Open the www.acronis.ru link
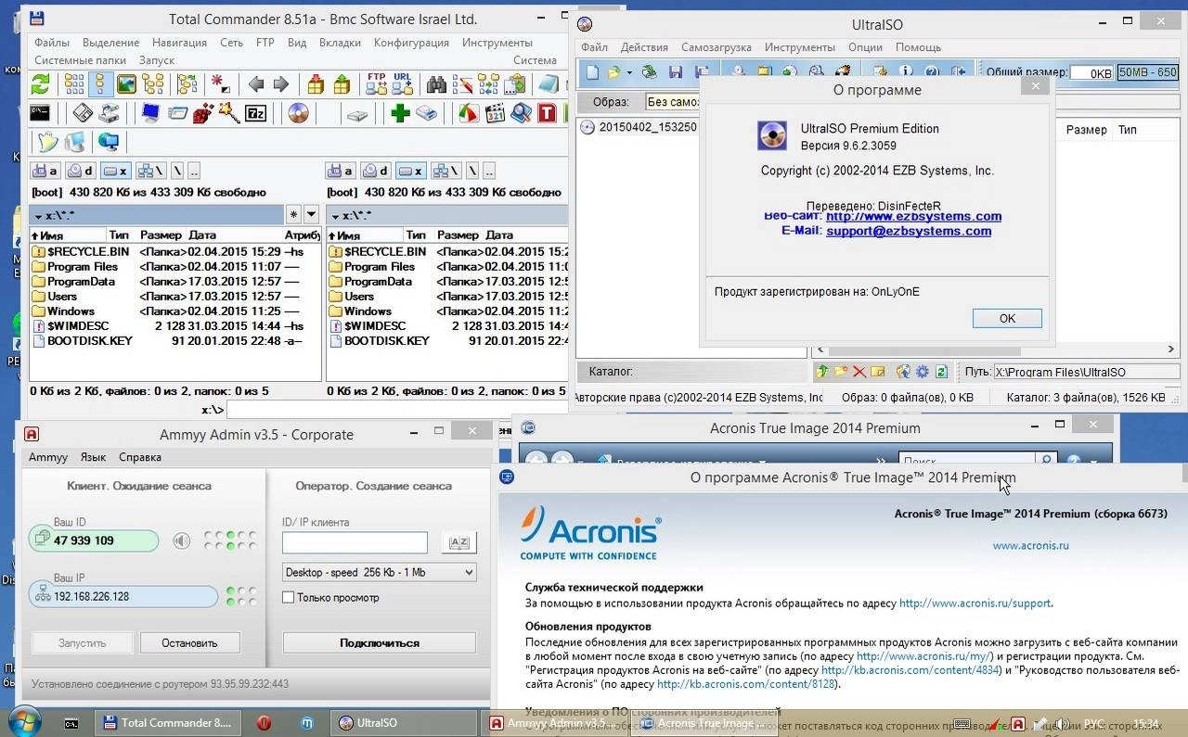Image resolution: width=1188 pixels, height=737 pixels. pyautogui.click(x=1030, y=545)
